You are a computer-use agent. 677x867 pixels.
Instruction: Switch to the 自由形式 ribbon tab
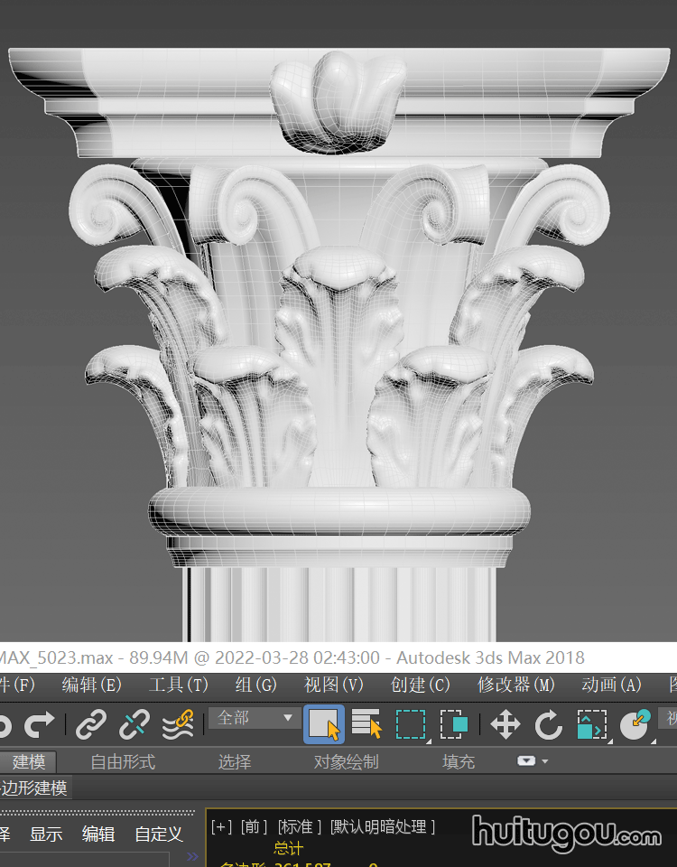point(123,761)
